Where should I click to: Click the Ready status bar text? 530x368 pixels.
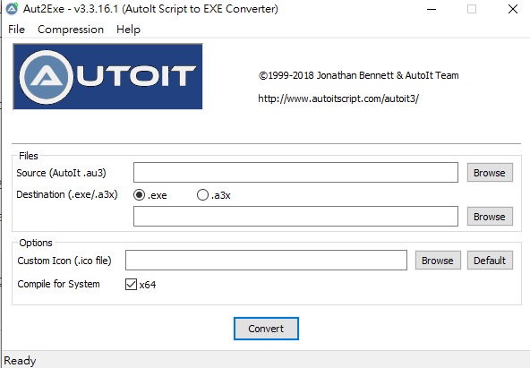(x=20, y=361)
